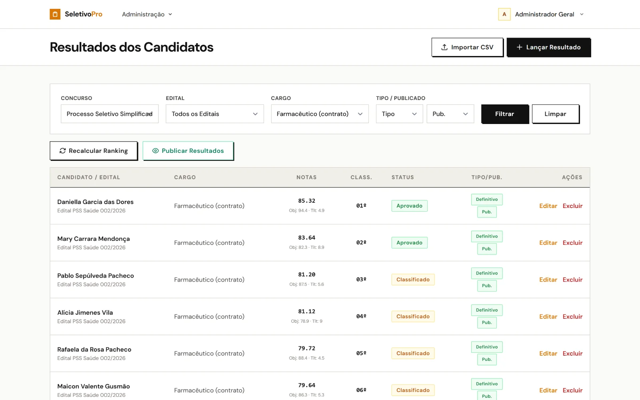Click the name Maicon Valente Gusmão
Viewport: 640px width, 400px height.
point(94,386)
